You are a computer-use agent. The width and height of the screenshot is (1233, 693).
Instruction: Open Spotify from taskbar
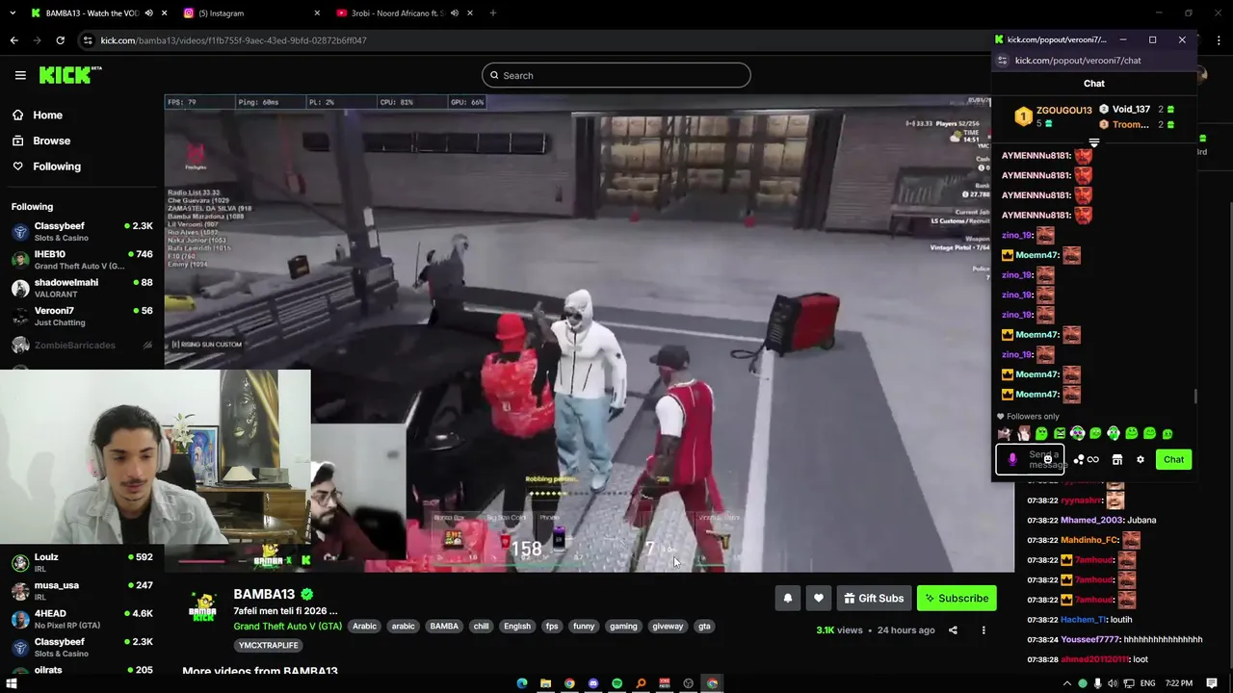pos(616,683)
